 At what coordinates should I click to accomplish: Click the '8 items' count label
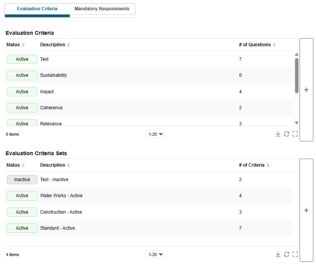(x=13, y=134)
